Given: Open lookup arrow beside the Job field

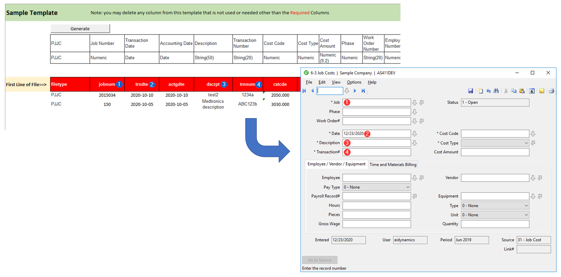Looking at the screenshot, I should pyautogui.click(x=414, y=102).
